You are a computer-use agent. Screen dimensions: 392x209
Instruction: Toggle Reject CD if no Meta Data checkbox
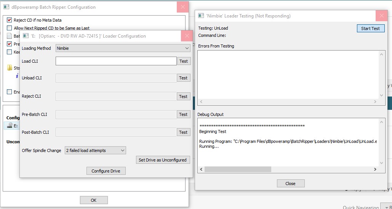9,20
